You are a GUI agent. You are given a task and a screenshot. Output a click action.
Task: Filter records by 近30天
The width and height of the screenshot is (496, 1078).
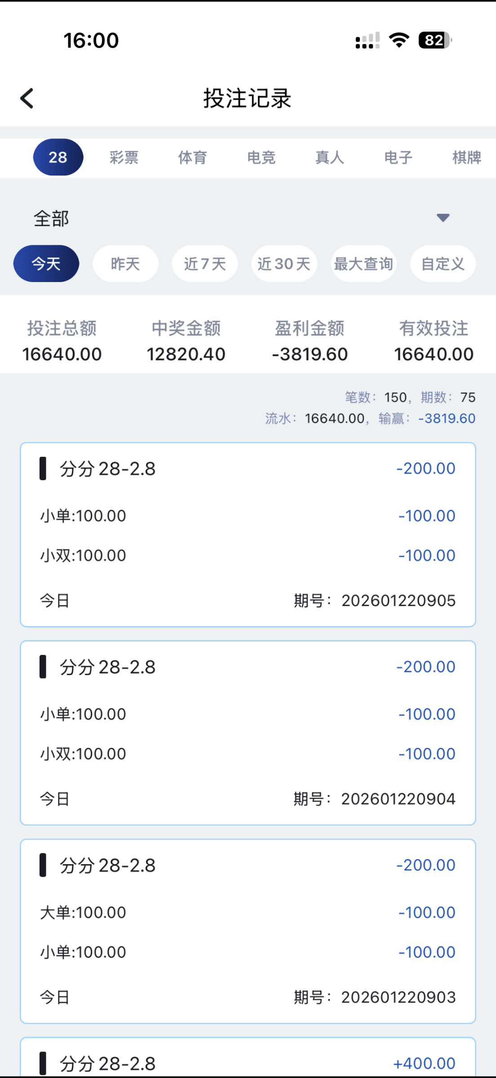click(284, 264)
